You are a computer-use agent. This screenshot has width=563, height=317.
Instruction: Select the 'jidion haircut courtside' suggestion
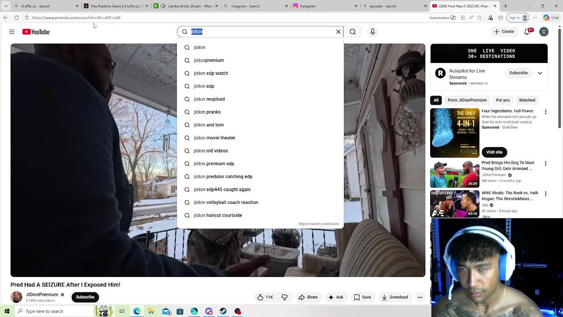coord(260,215)
